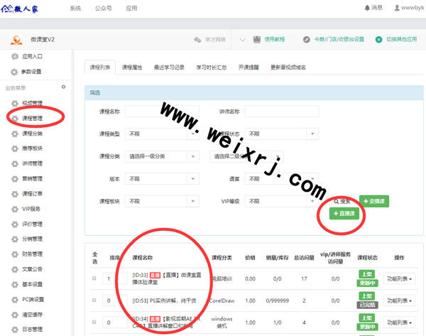Open the 请选择一级分类 dropdown
Screen dimensions: 426x336
[162, 156]
